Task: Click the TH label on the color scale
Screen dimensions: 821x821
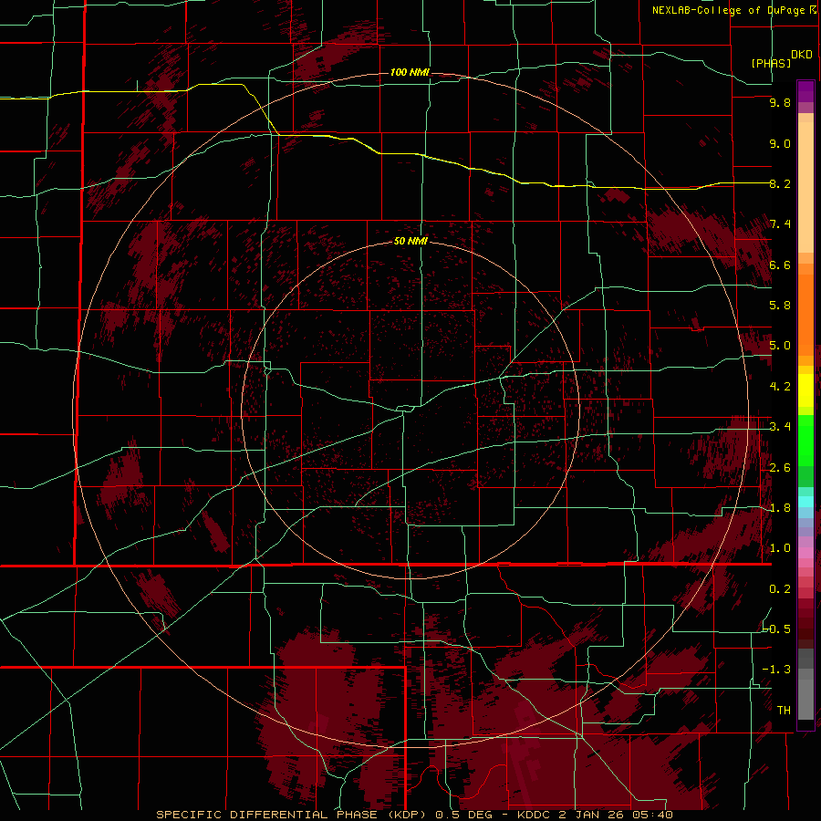Action: pos(784,711)
